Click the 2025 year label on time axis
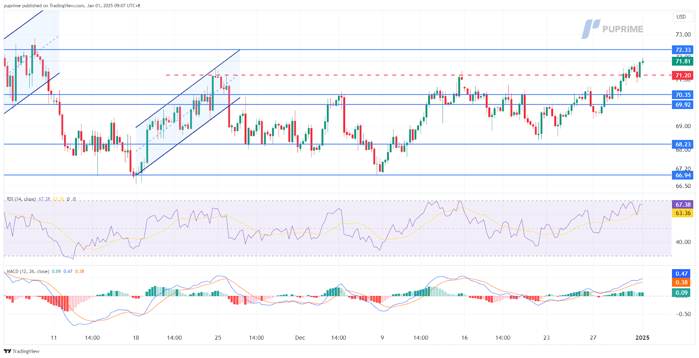This screenshot has height=358, width=699. pyautogui.click(x=642, y=337)
